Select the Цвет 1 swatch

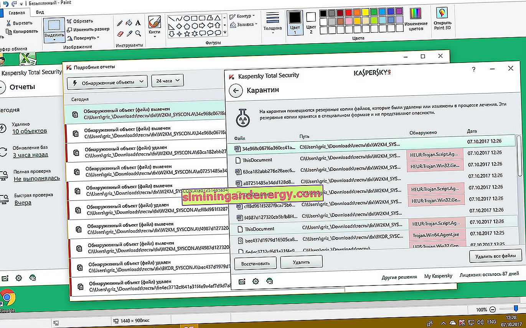point(295,22)
